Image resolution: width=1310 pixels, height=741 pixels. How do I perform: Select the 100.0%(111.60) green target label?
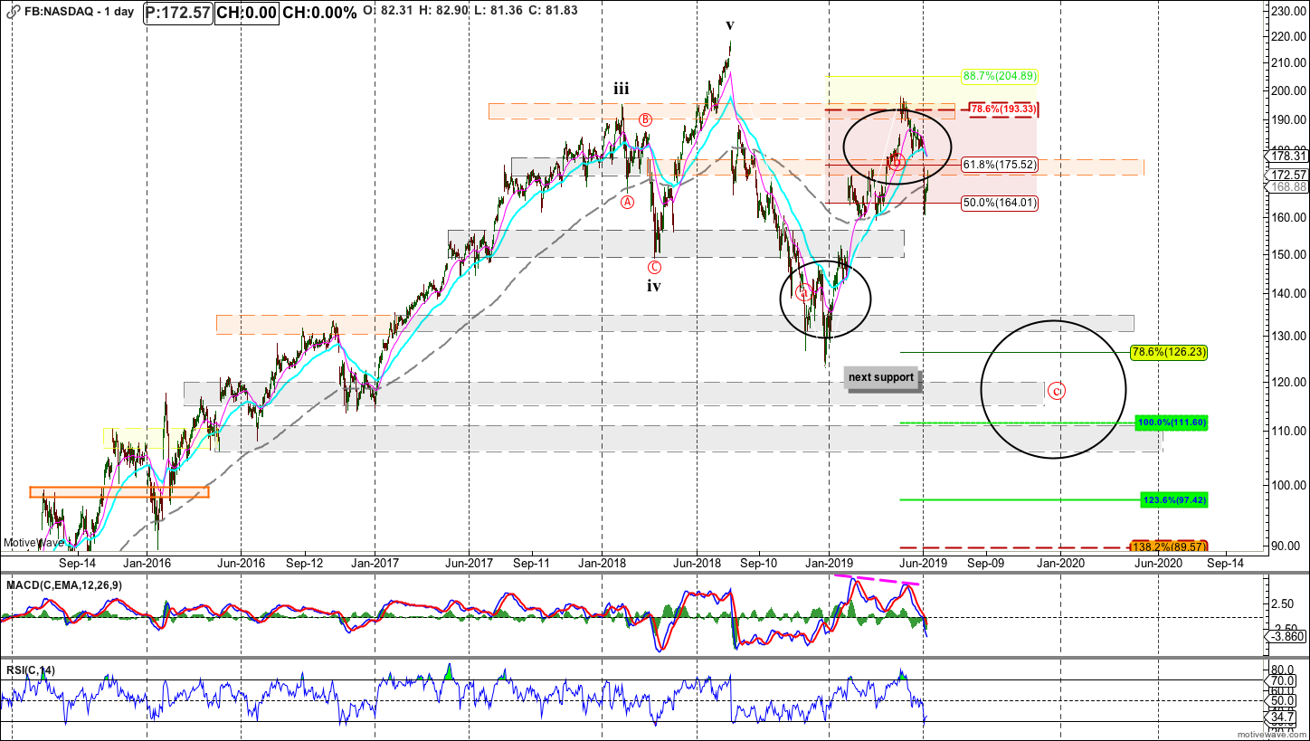coord(1172,423)
